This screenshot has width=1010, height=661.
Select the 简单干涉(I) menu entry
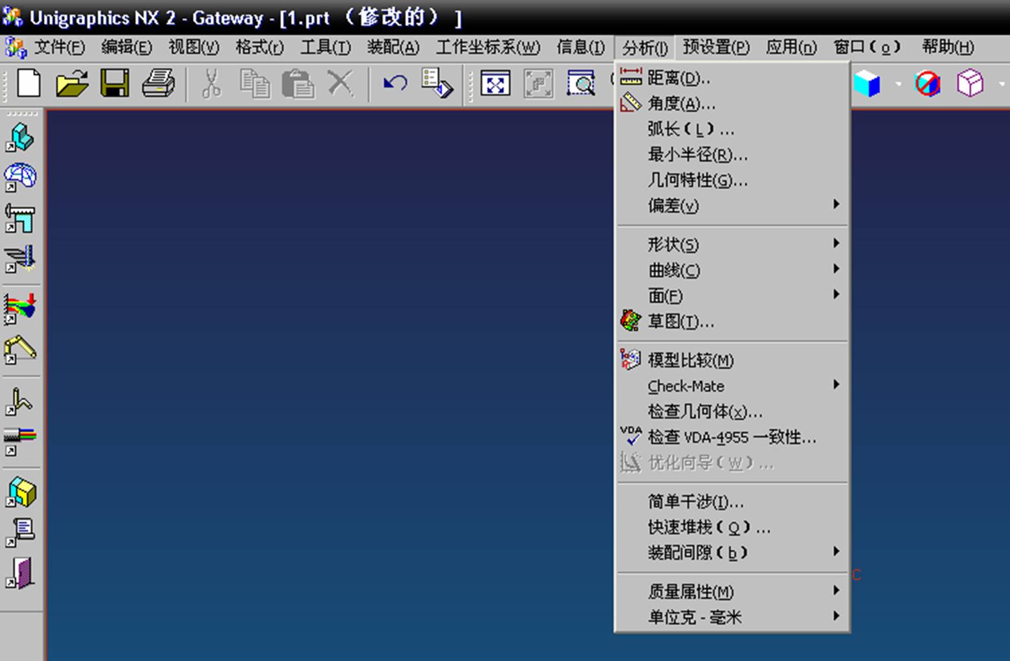pos(732,502)
